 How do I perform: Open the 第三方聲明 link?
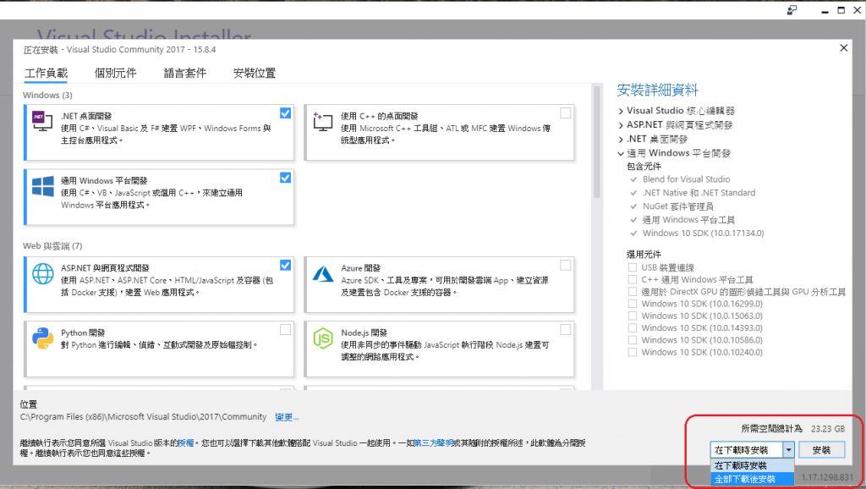(x=433, y=443)
